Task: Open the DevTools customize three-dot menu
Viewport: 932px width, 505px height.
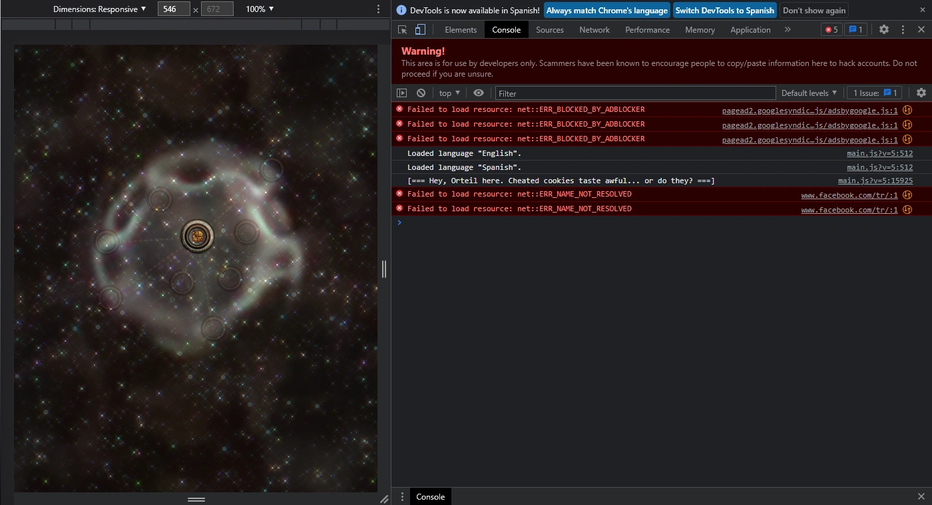Action: click(903, 29)
